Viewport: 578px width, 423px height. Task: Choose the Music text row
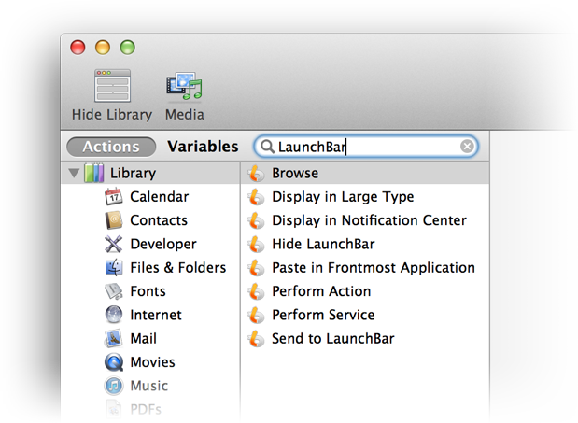coord(148,386)
